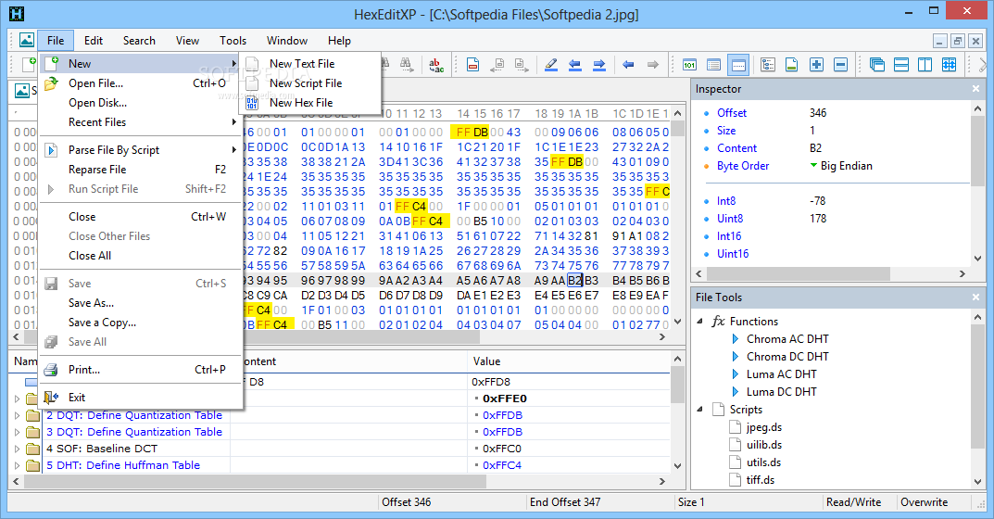This screenshot has width=994, height=519.
Task: Go to previous bookmark with underlined left arrow
Action: pyautogui.click(x=575, y=65)
